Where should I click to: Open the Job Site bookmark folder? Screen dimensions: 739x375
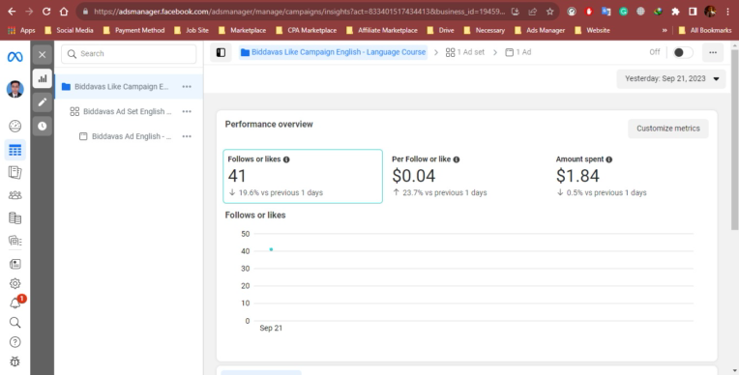(192, 30)
